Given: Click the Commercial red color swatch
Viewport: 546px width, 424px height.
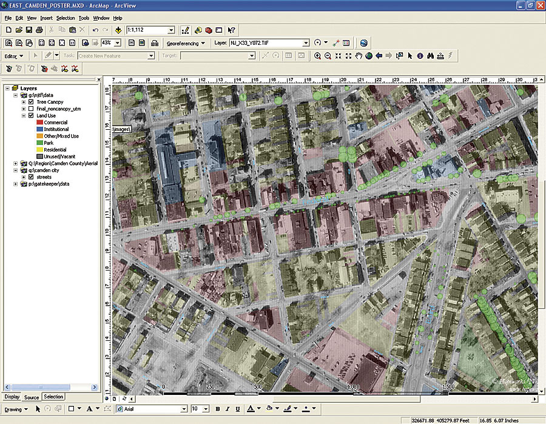Looking at the screenshot, I should point(39,123).
